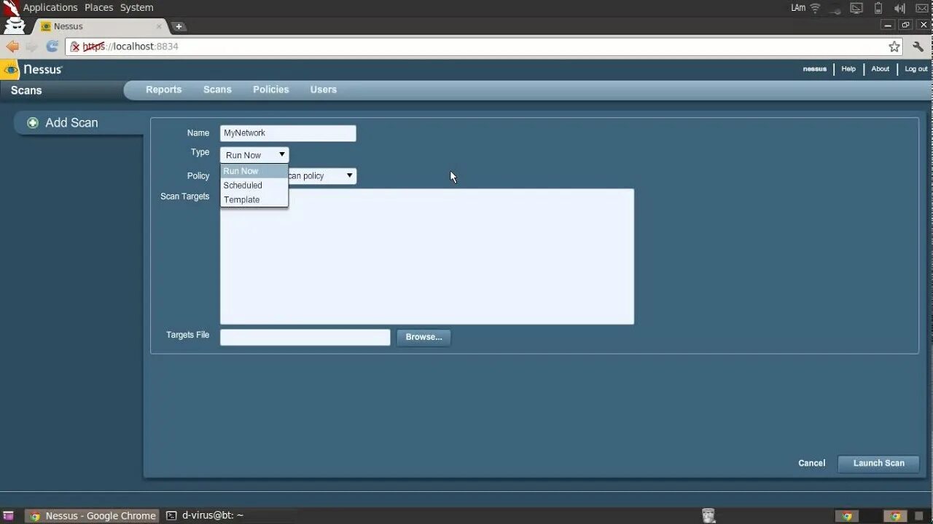Click the Add Scan sidebar heading
Viewport: 933px width, 524px height.
click(x=71, y=123)
